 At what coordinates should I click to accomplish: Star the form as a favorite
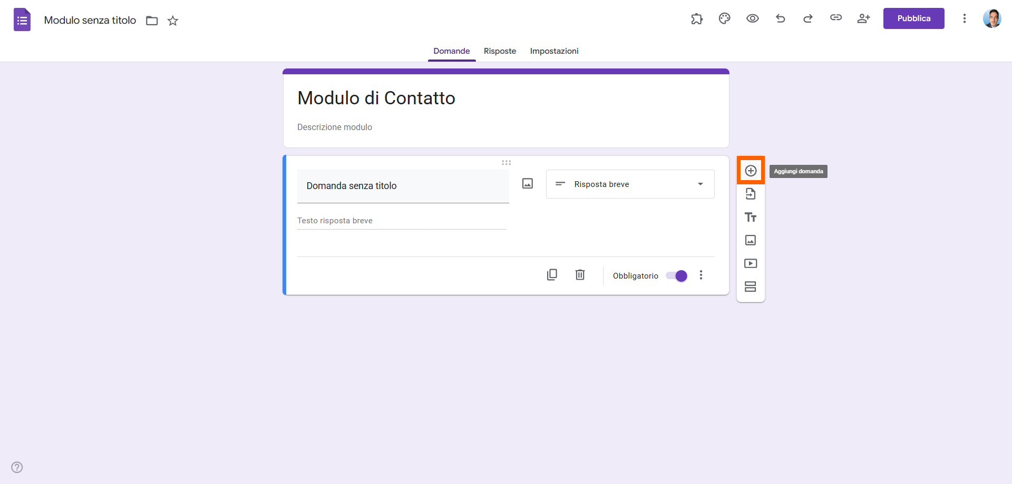tap(173, 21)
